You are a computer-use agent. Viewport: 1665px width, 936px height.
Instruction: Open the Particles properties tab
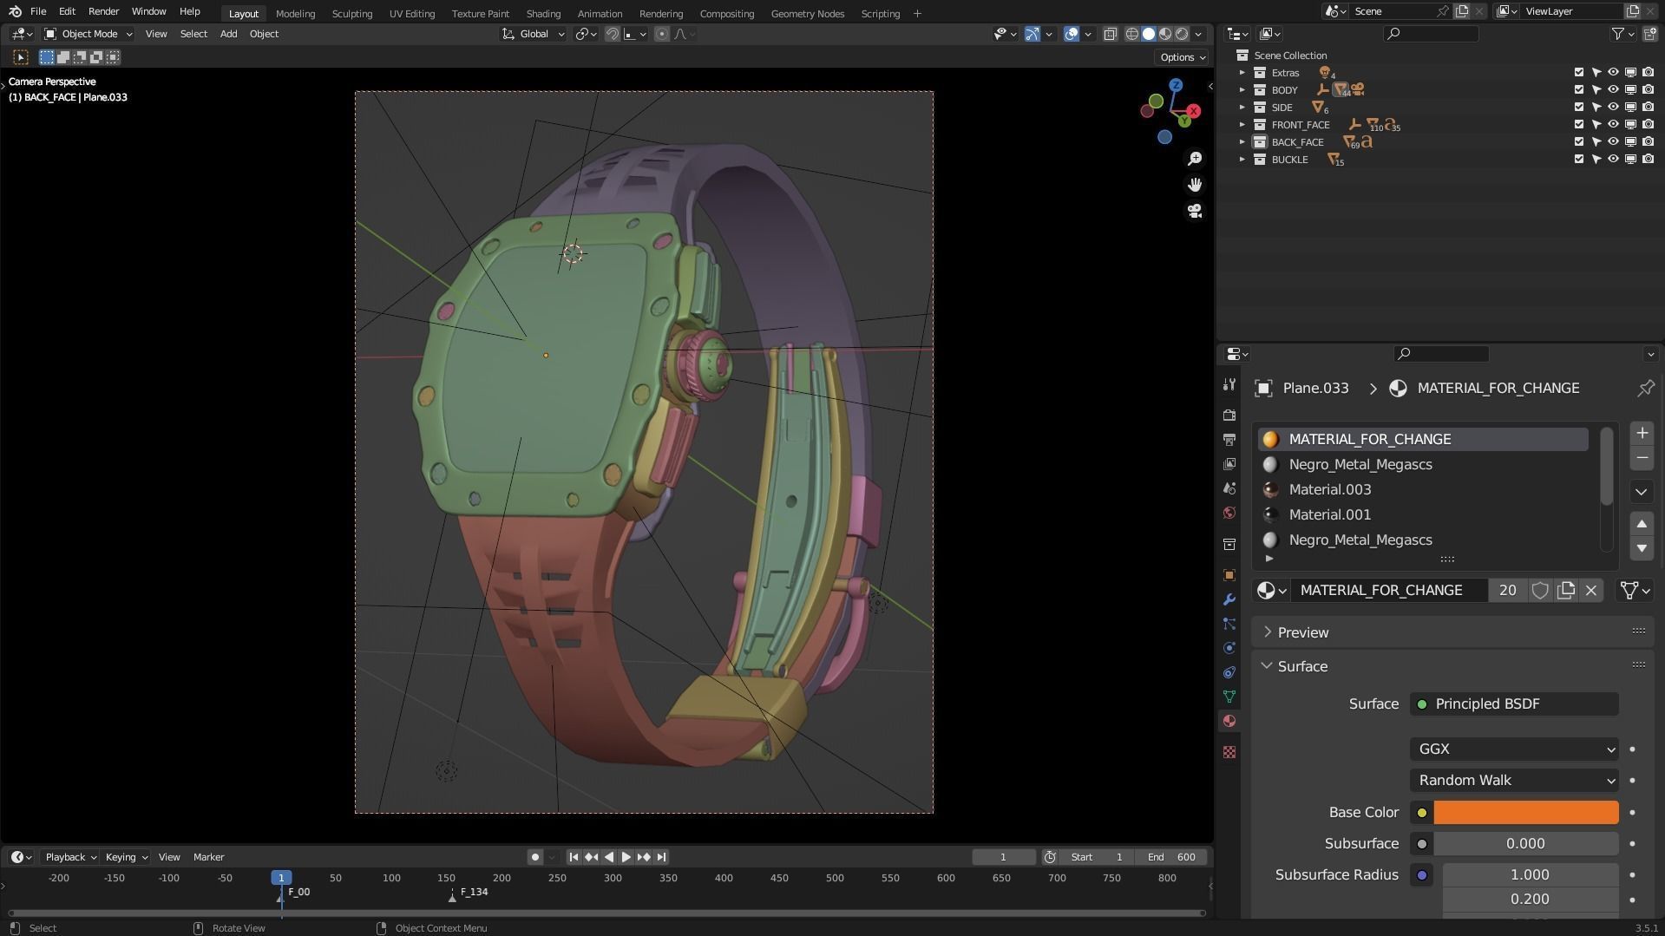coord(1229,624)
